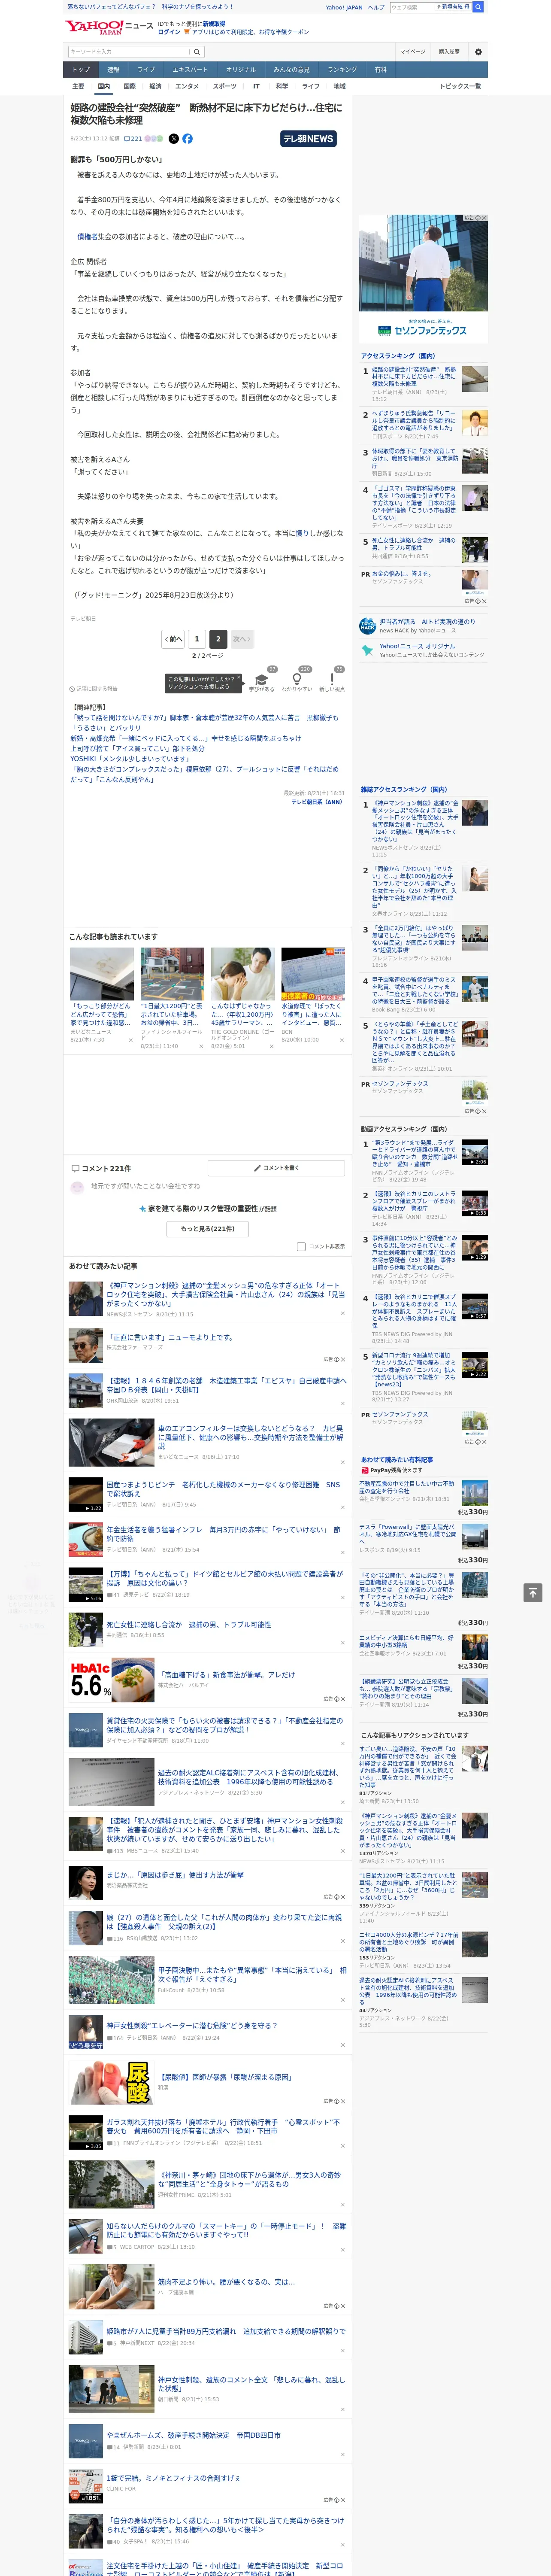This screenshot has height=2576, width=551.
Task: Open 国産つまようじピンチ article
Action: coord(223,1489)
